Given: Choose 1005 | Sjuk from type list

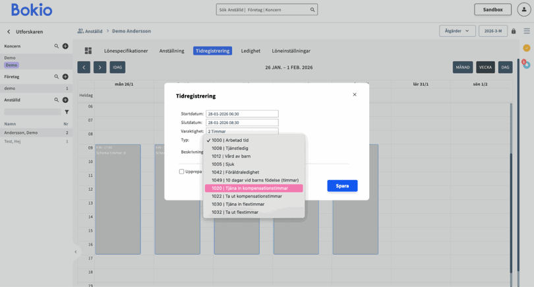Looking at the screenshot, I should 223,164.
